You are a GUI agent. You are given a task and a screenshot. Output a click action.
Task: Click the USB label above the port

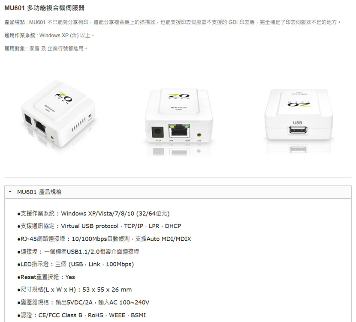(297, 122)
